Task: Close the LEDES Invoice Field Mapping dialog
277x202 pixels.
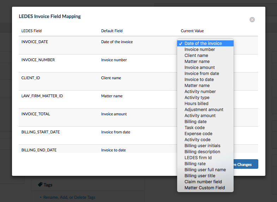Action: coord(252,20)
